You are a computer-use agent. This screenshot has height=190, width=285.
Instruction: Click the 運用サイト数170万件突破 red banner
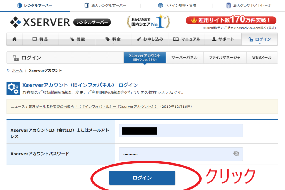231,20
